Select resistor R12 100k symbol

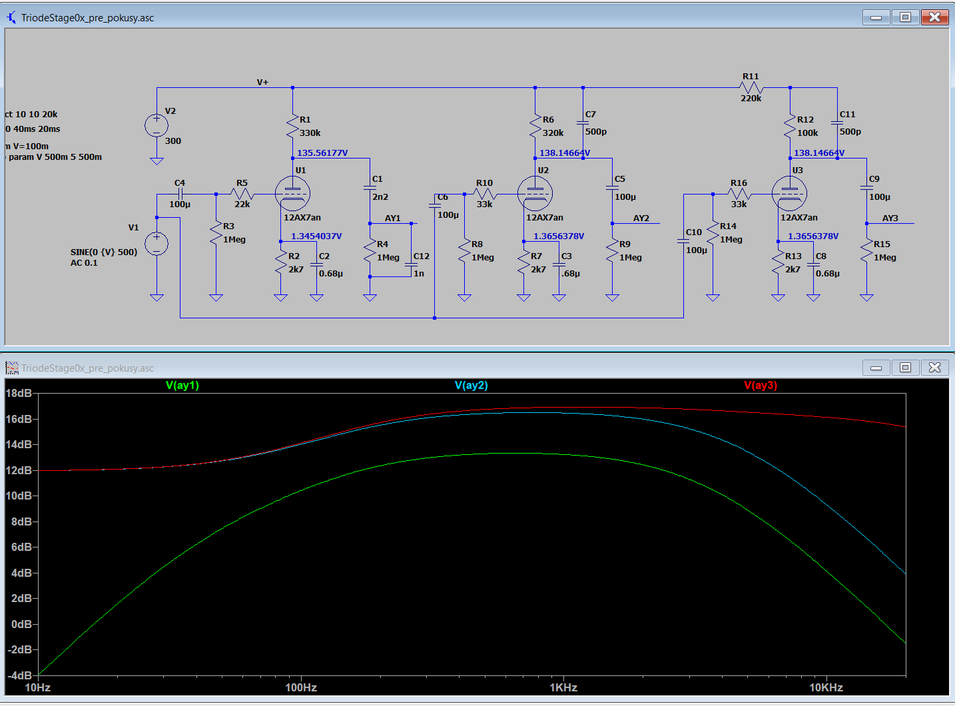(x=790, y=127)
